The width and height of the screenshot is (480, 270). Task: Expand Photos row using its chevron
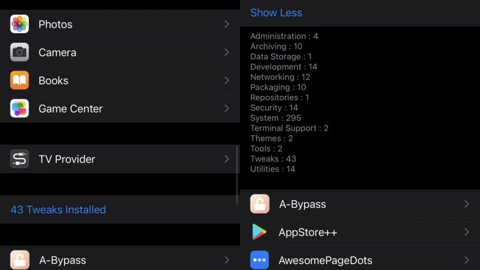(x=227, y=24)
